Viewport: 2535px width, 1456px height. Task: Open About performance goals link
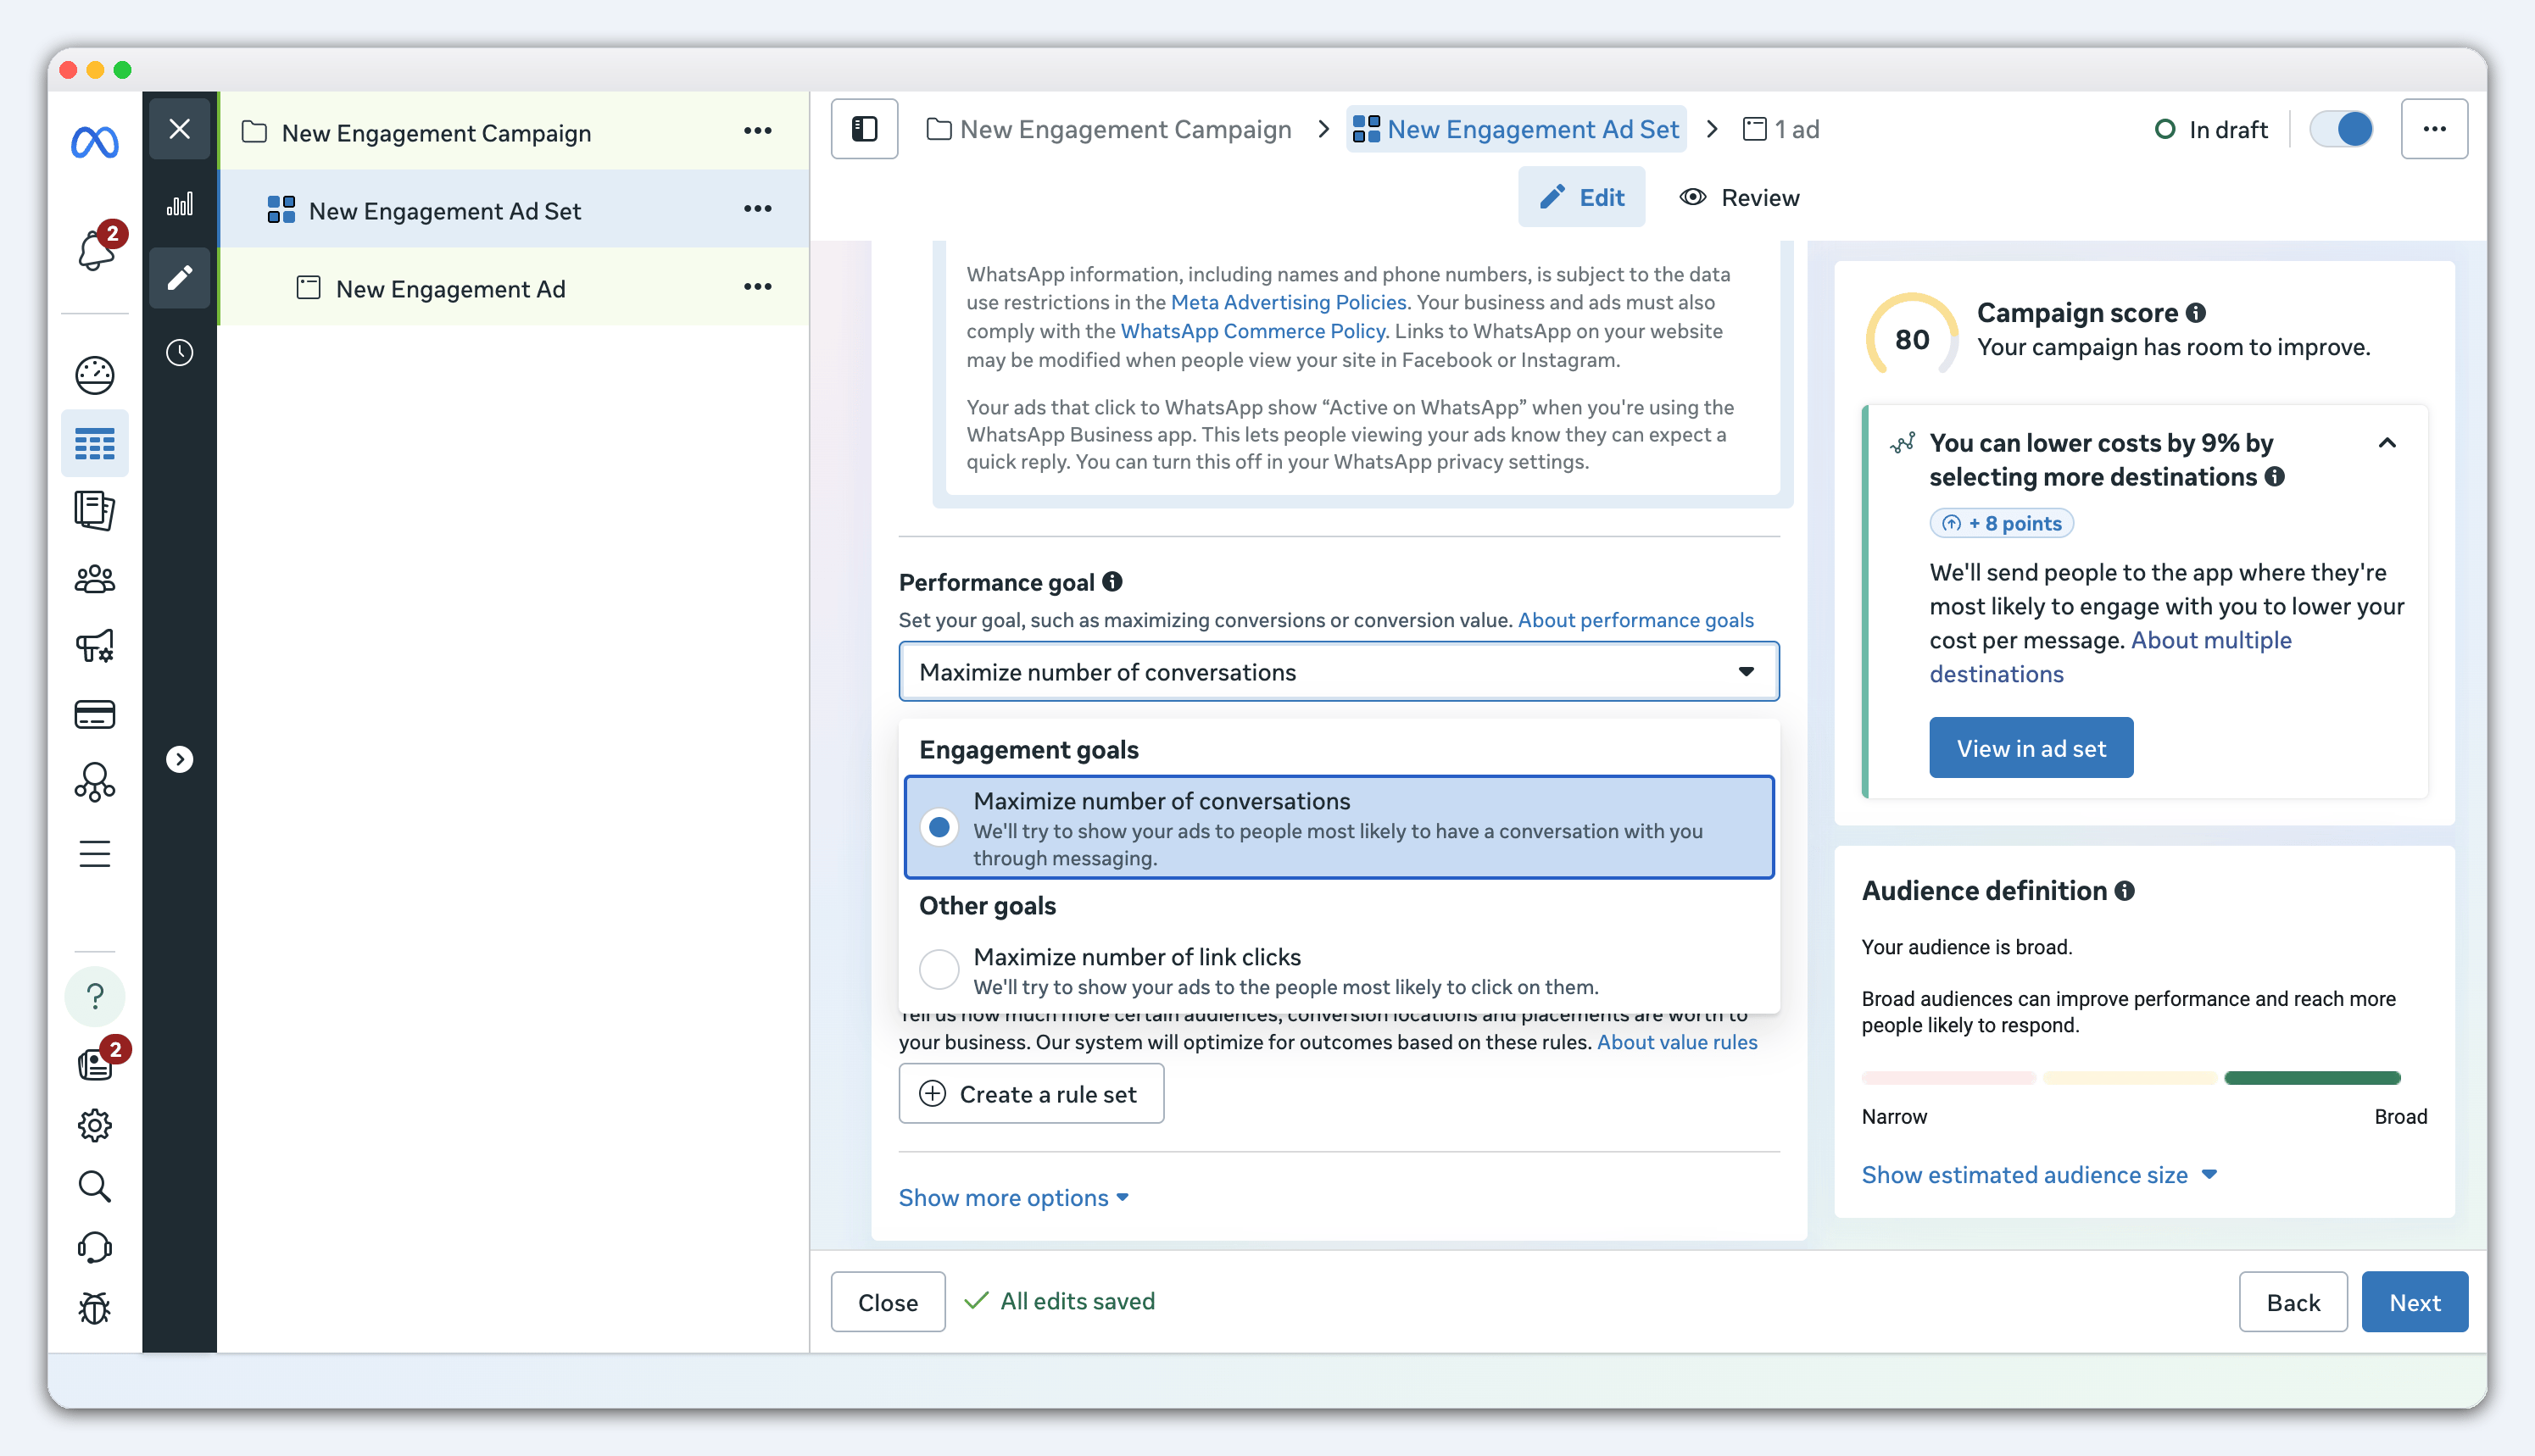tap(1635, 620)
